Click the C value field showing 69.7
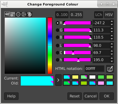This screenshot has height=104, width=118. coord(101,53)
